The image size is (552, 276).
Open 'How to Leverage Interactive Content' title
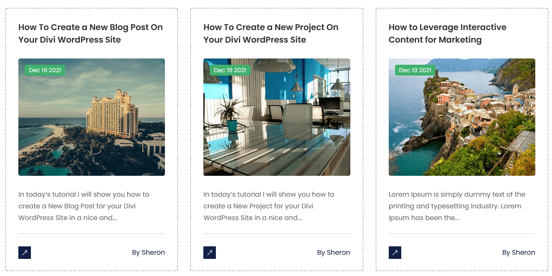[x=447, y=33]
